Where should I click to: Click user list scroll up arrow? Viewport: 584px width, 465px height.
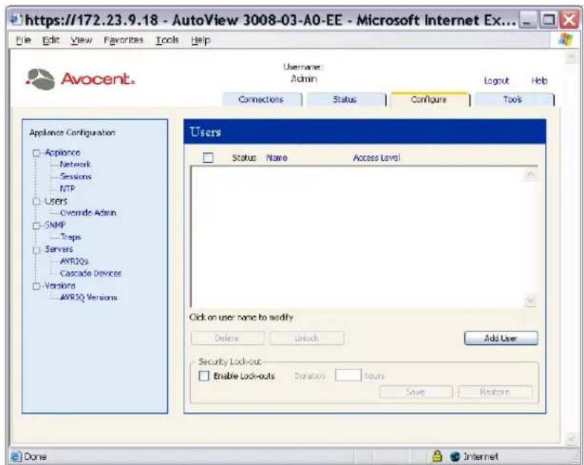pos(531,175)
